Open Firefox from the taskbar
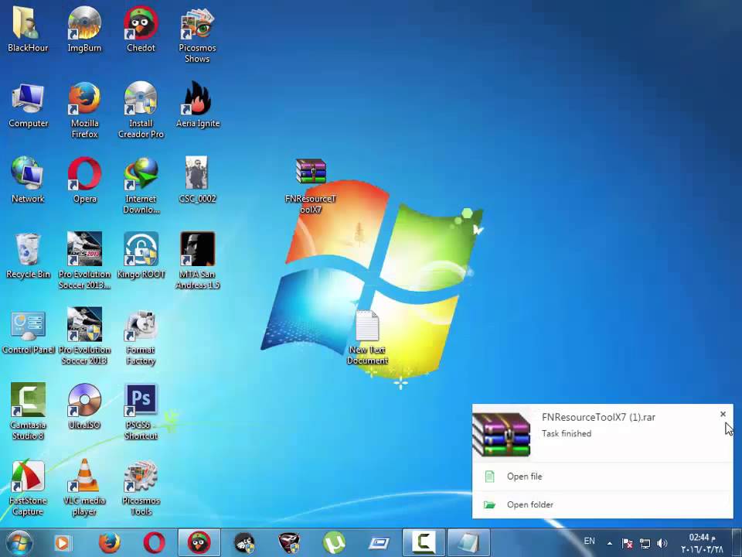The height and width of the screenshot is (557, 742). (x=109, y=543)
